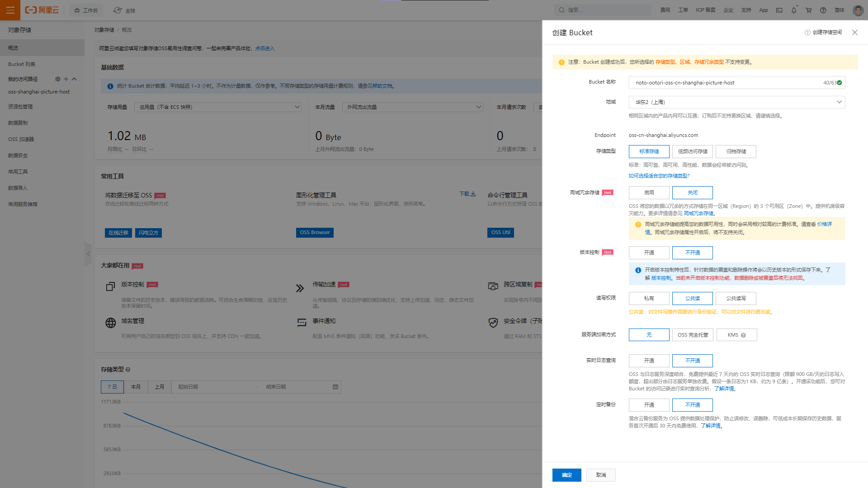Viewport: 868px width, 488px height.
Task: Open the shopping cart
Action: click(x=809, y=10)
